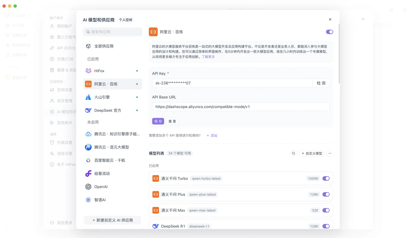416x238 pixels.
Task: Click the 通义千问 Max model icon
Action: (156, 210)
